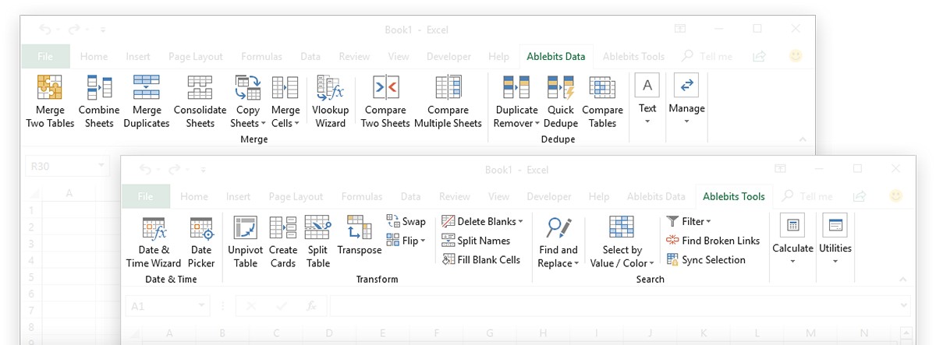Select row 3 header in back window
Viewport: 936px width, 345px height.
[x=30, y=245]
